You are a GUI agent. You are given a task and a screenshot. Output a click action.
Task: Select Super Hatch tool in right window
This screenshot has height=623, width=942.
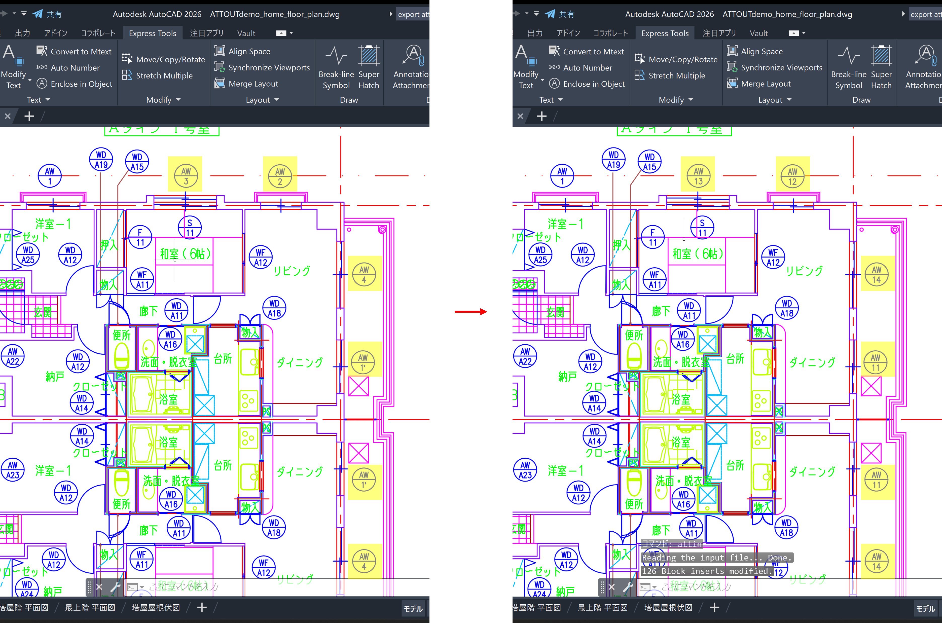[x=881, y=67]
